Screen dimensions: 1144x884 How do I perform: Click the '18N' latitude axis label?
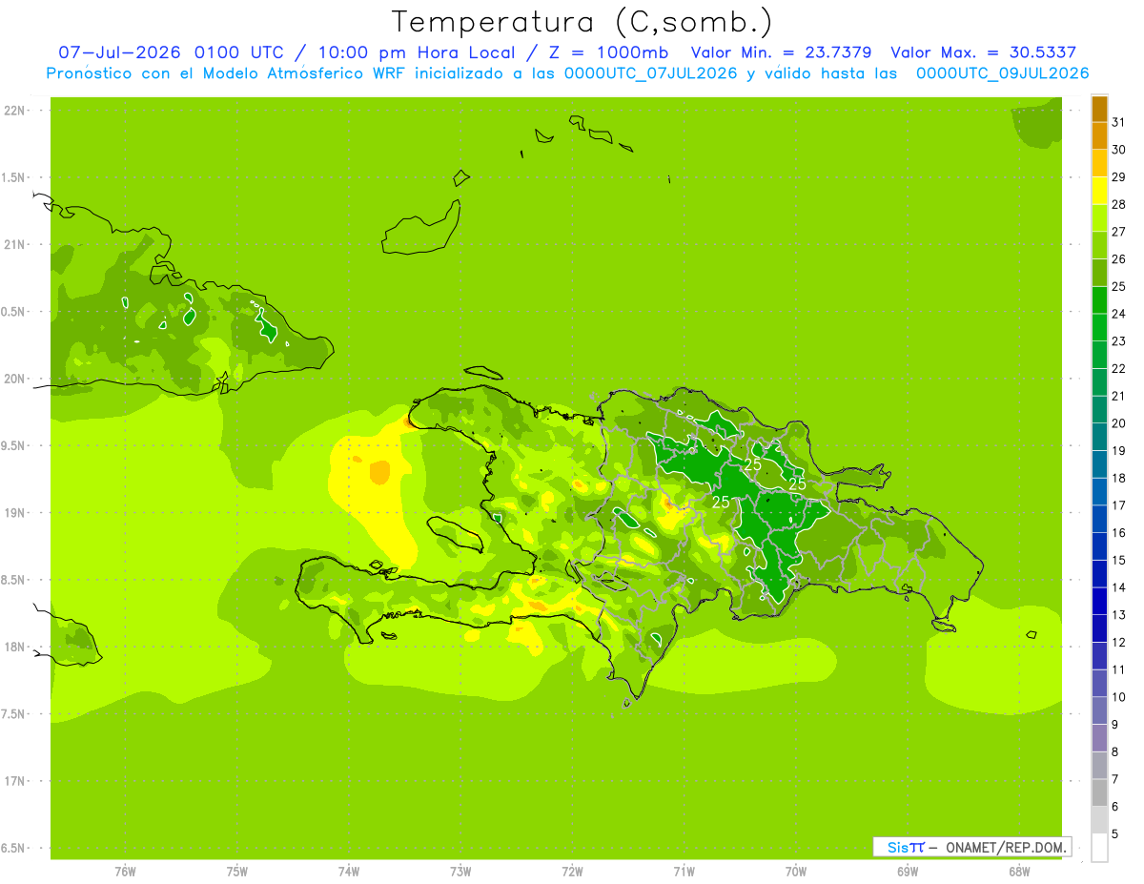tap(13, 647)
